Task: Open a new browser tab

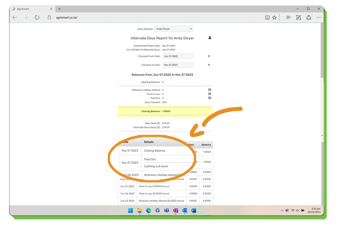Action: pyautogui.click(x=59, y=9)
